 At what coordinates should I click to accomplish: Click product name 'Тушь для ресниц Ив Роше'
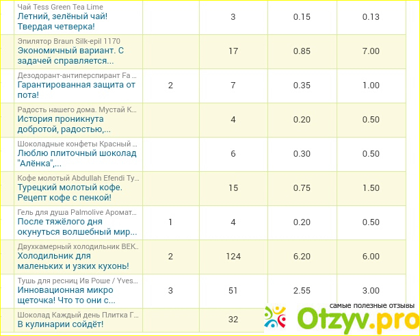[77, 281]
